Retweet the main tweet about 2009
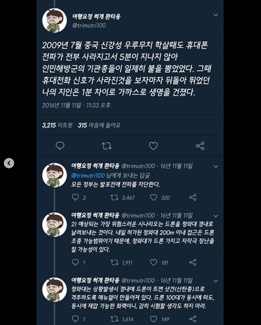This screenshot has width=261, height=325. (x=107, y=146)
